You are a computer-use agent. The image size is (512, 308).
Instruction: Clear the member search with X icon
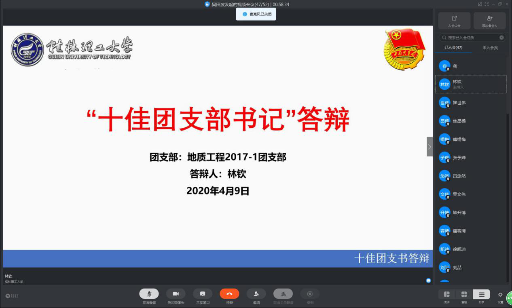coord(501,38)
